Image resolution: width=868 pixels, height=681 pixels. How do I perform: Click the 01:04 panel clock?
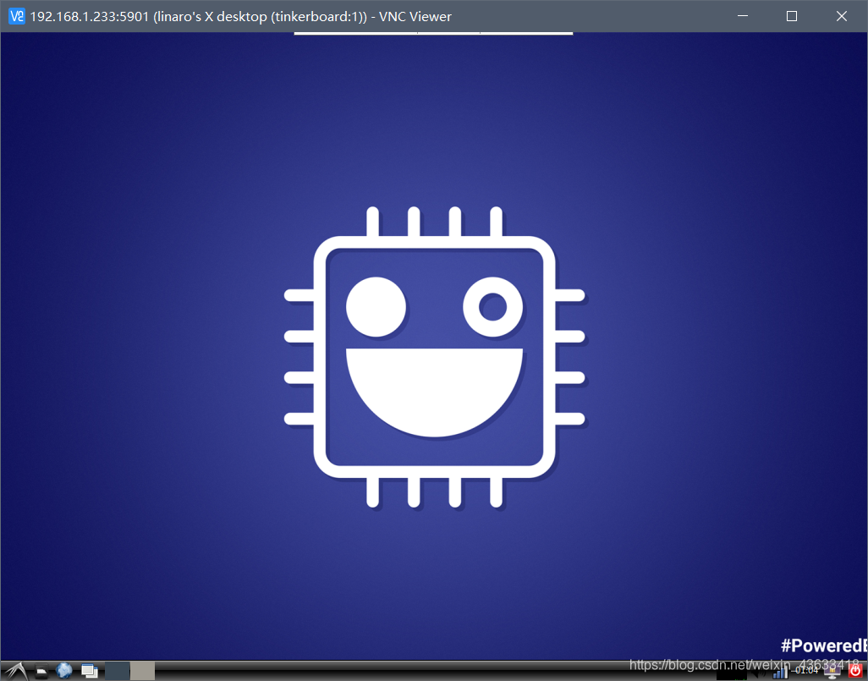(806, 671)
